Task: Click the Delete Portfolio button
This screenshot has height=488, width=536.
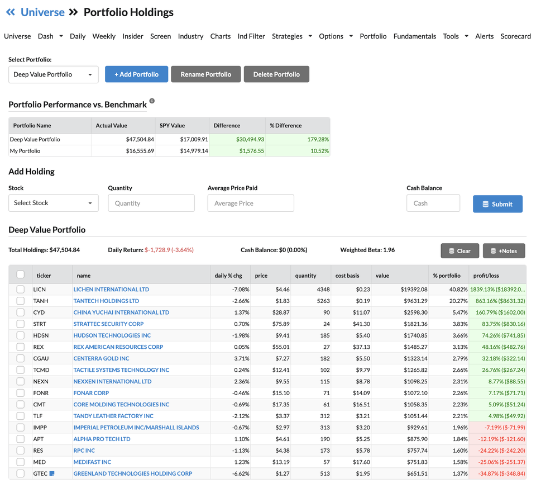Action: (x=276, y=74)
